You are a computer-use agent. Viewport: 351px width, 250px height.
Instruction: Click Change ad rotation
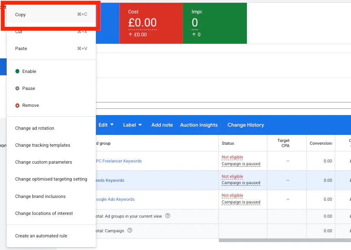51,128
